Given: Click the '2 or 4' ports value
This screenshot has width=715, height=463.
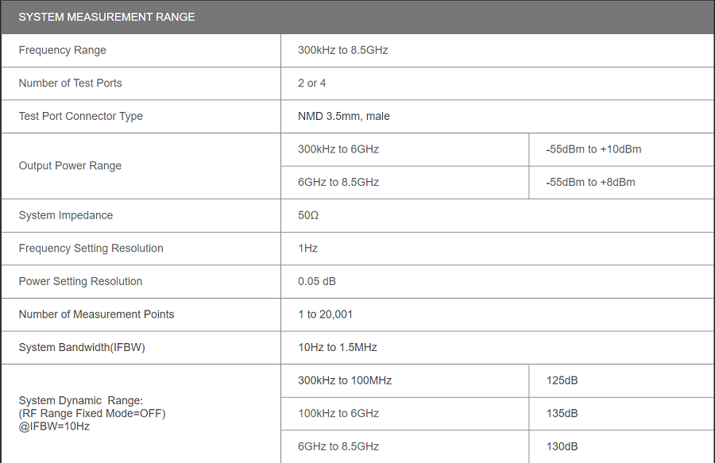Looking at the screenshot, I should tap(312, 83).
